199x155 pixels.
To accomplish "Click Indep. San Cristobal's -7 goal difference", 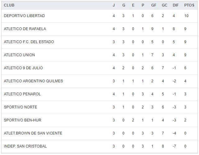I will (x=175, y=146).
